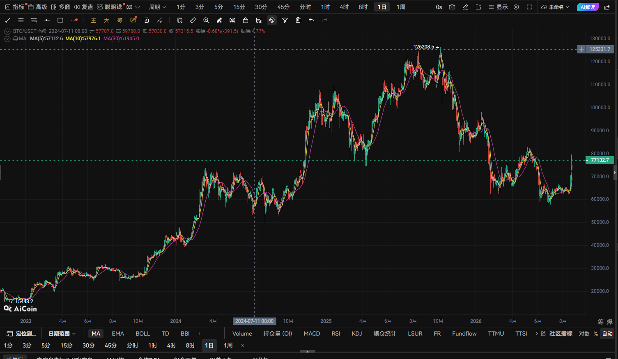Click the pencil edit icon in top bar

tap(465, 7)
